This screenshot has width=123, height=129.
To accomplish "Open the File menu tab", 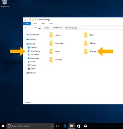I will click(27, 24).
